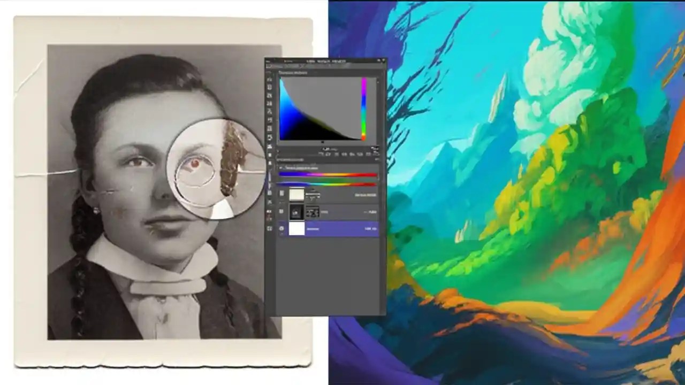Toggle visibility of the selected bottom layer

click(x=282, y=229)
